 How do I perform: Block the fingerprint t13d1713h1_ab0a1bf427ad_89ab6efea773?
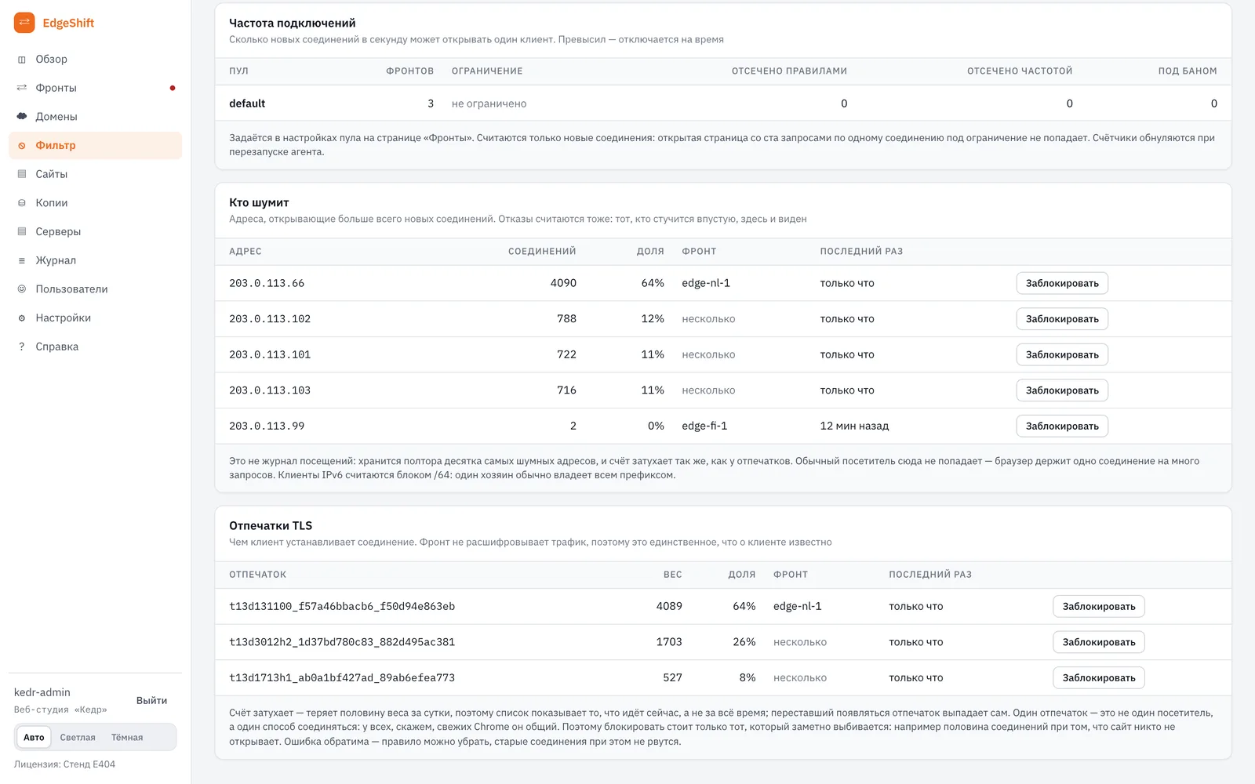point(1099,677)
